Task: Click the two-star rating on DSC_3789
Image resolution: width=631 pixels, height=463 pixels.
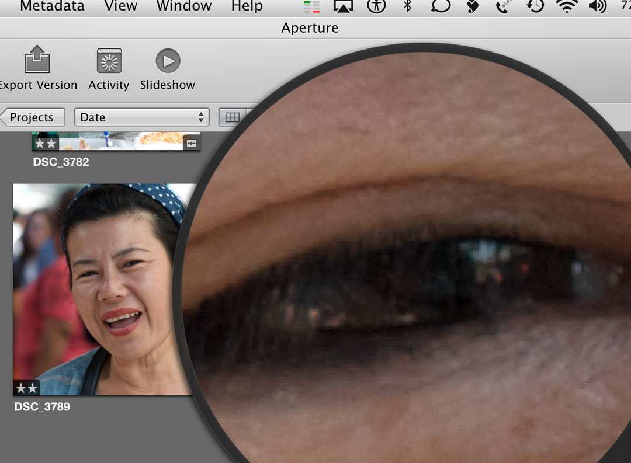Action: 26,388
